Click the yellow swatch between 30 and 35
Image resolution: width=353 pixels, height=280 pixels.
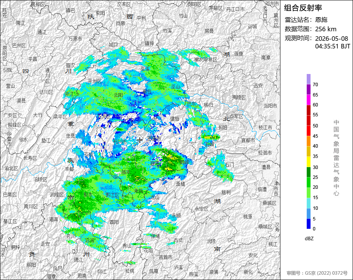tap(308, 162)
